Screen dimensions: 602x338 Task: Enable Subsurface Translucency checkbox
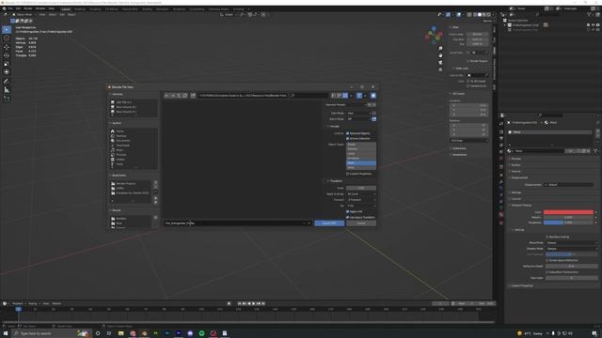pos(547,272)
